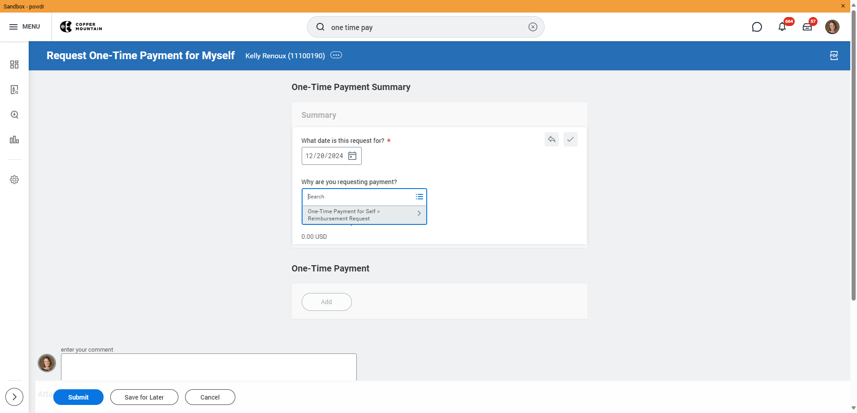Image resolution: width=857 pixels, height=413 pixels.
Task: Open the chat assistant bubble icon
Action: [x=757, y=27]
